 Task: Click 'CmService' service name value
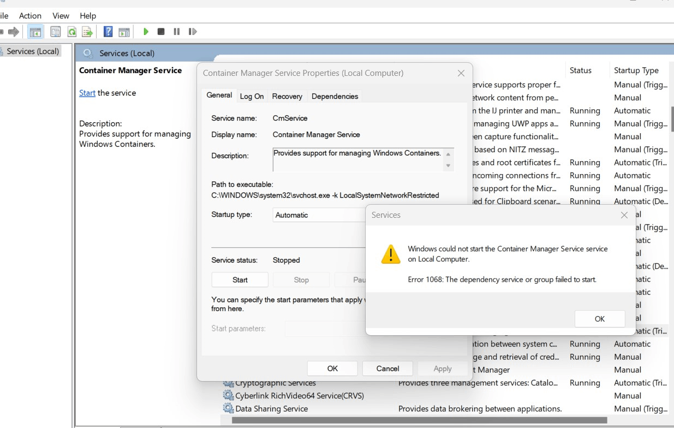[x=290, y=118]
